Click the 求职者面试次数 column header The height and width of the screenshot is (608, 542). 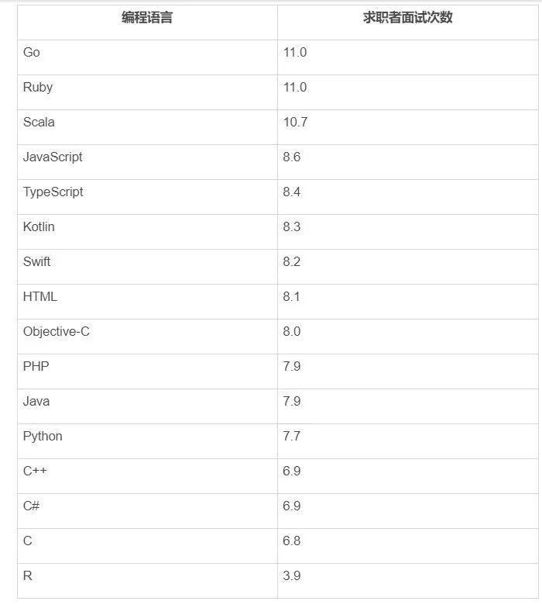tap(408, 18)
